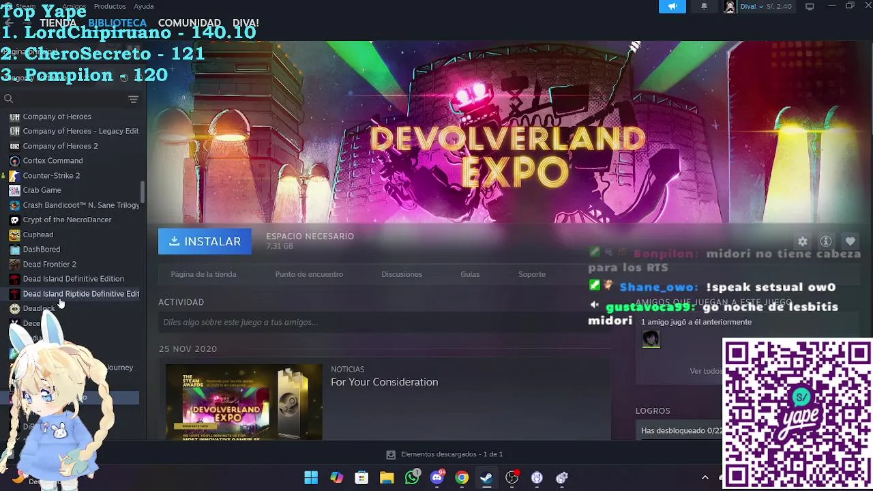
Task: Click the ESPACIO NECESARIO 7,31 GB text
Action: [x=310, y=241]
